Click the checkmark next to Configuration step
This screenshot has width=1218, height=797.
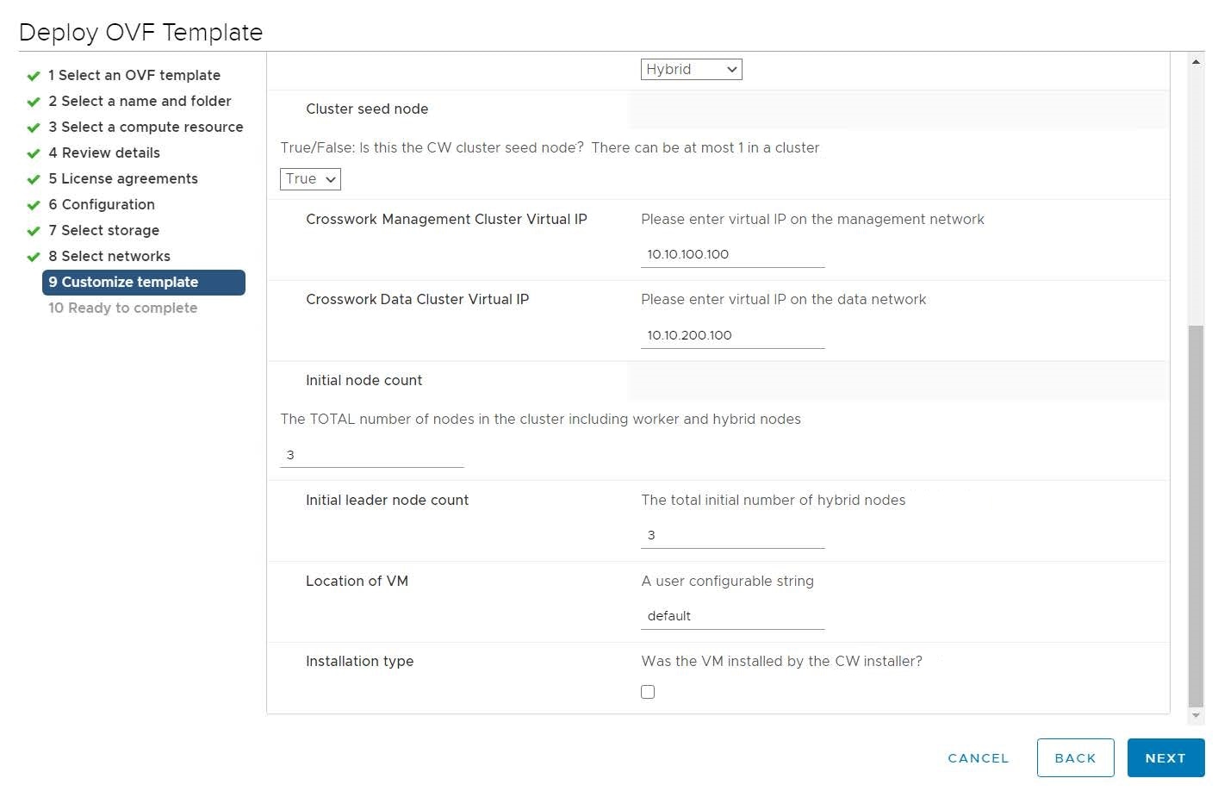[34, 205]
